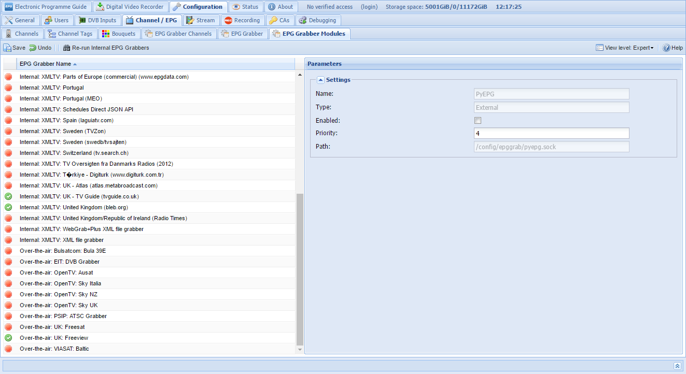Screen dimensions: 686x374
Task: Re-run Internal EPG Grabbers
Action: point(106,48)
